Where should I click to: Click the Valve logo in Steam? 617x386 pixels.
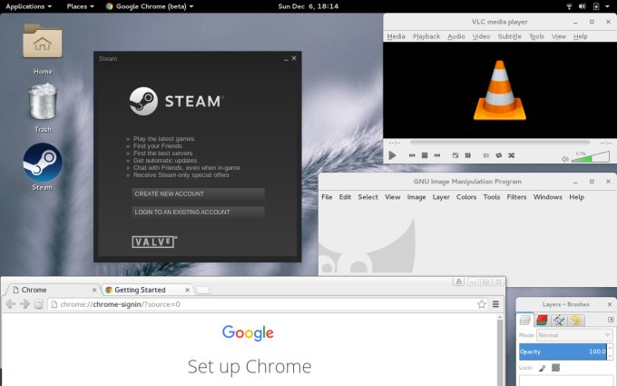pos(154,242)
